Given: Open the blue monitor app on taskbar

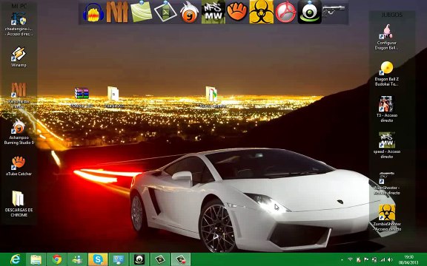Looking at the screenshot, I should (x=119, y=259).
